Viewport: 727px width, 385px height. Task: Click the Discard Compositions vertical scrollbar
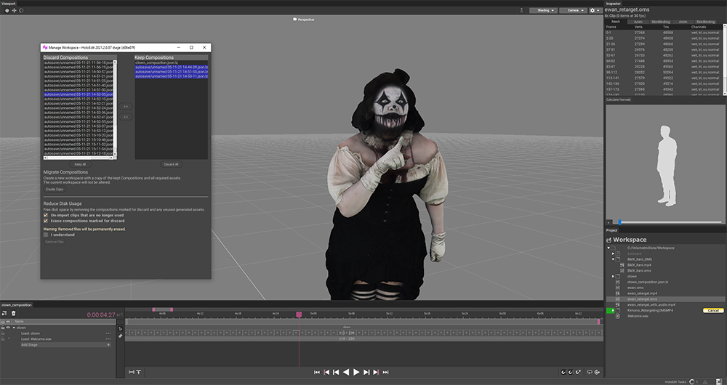(x=115, y=109)
